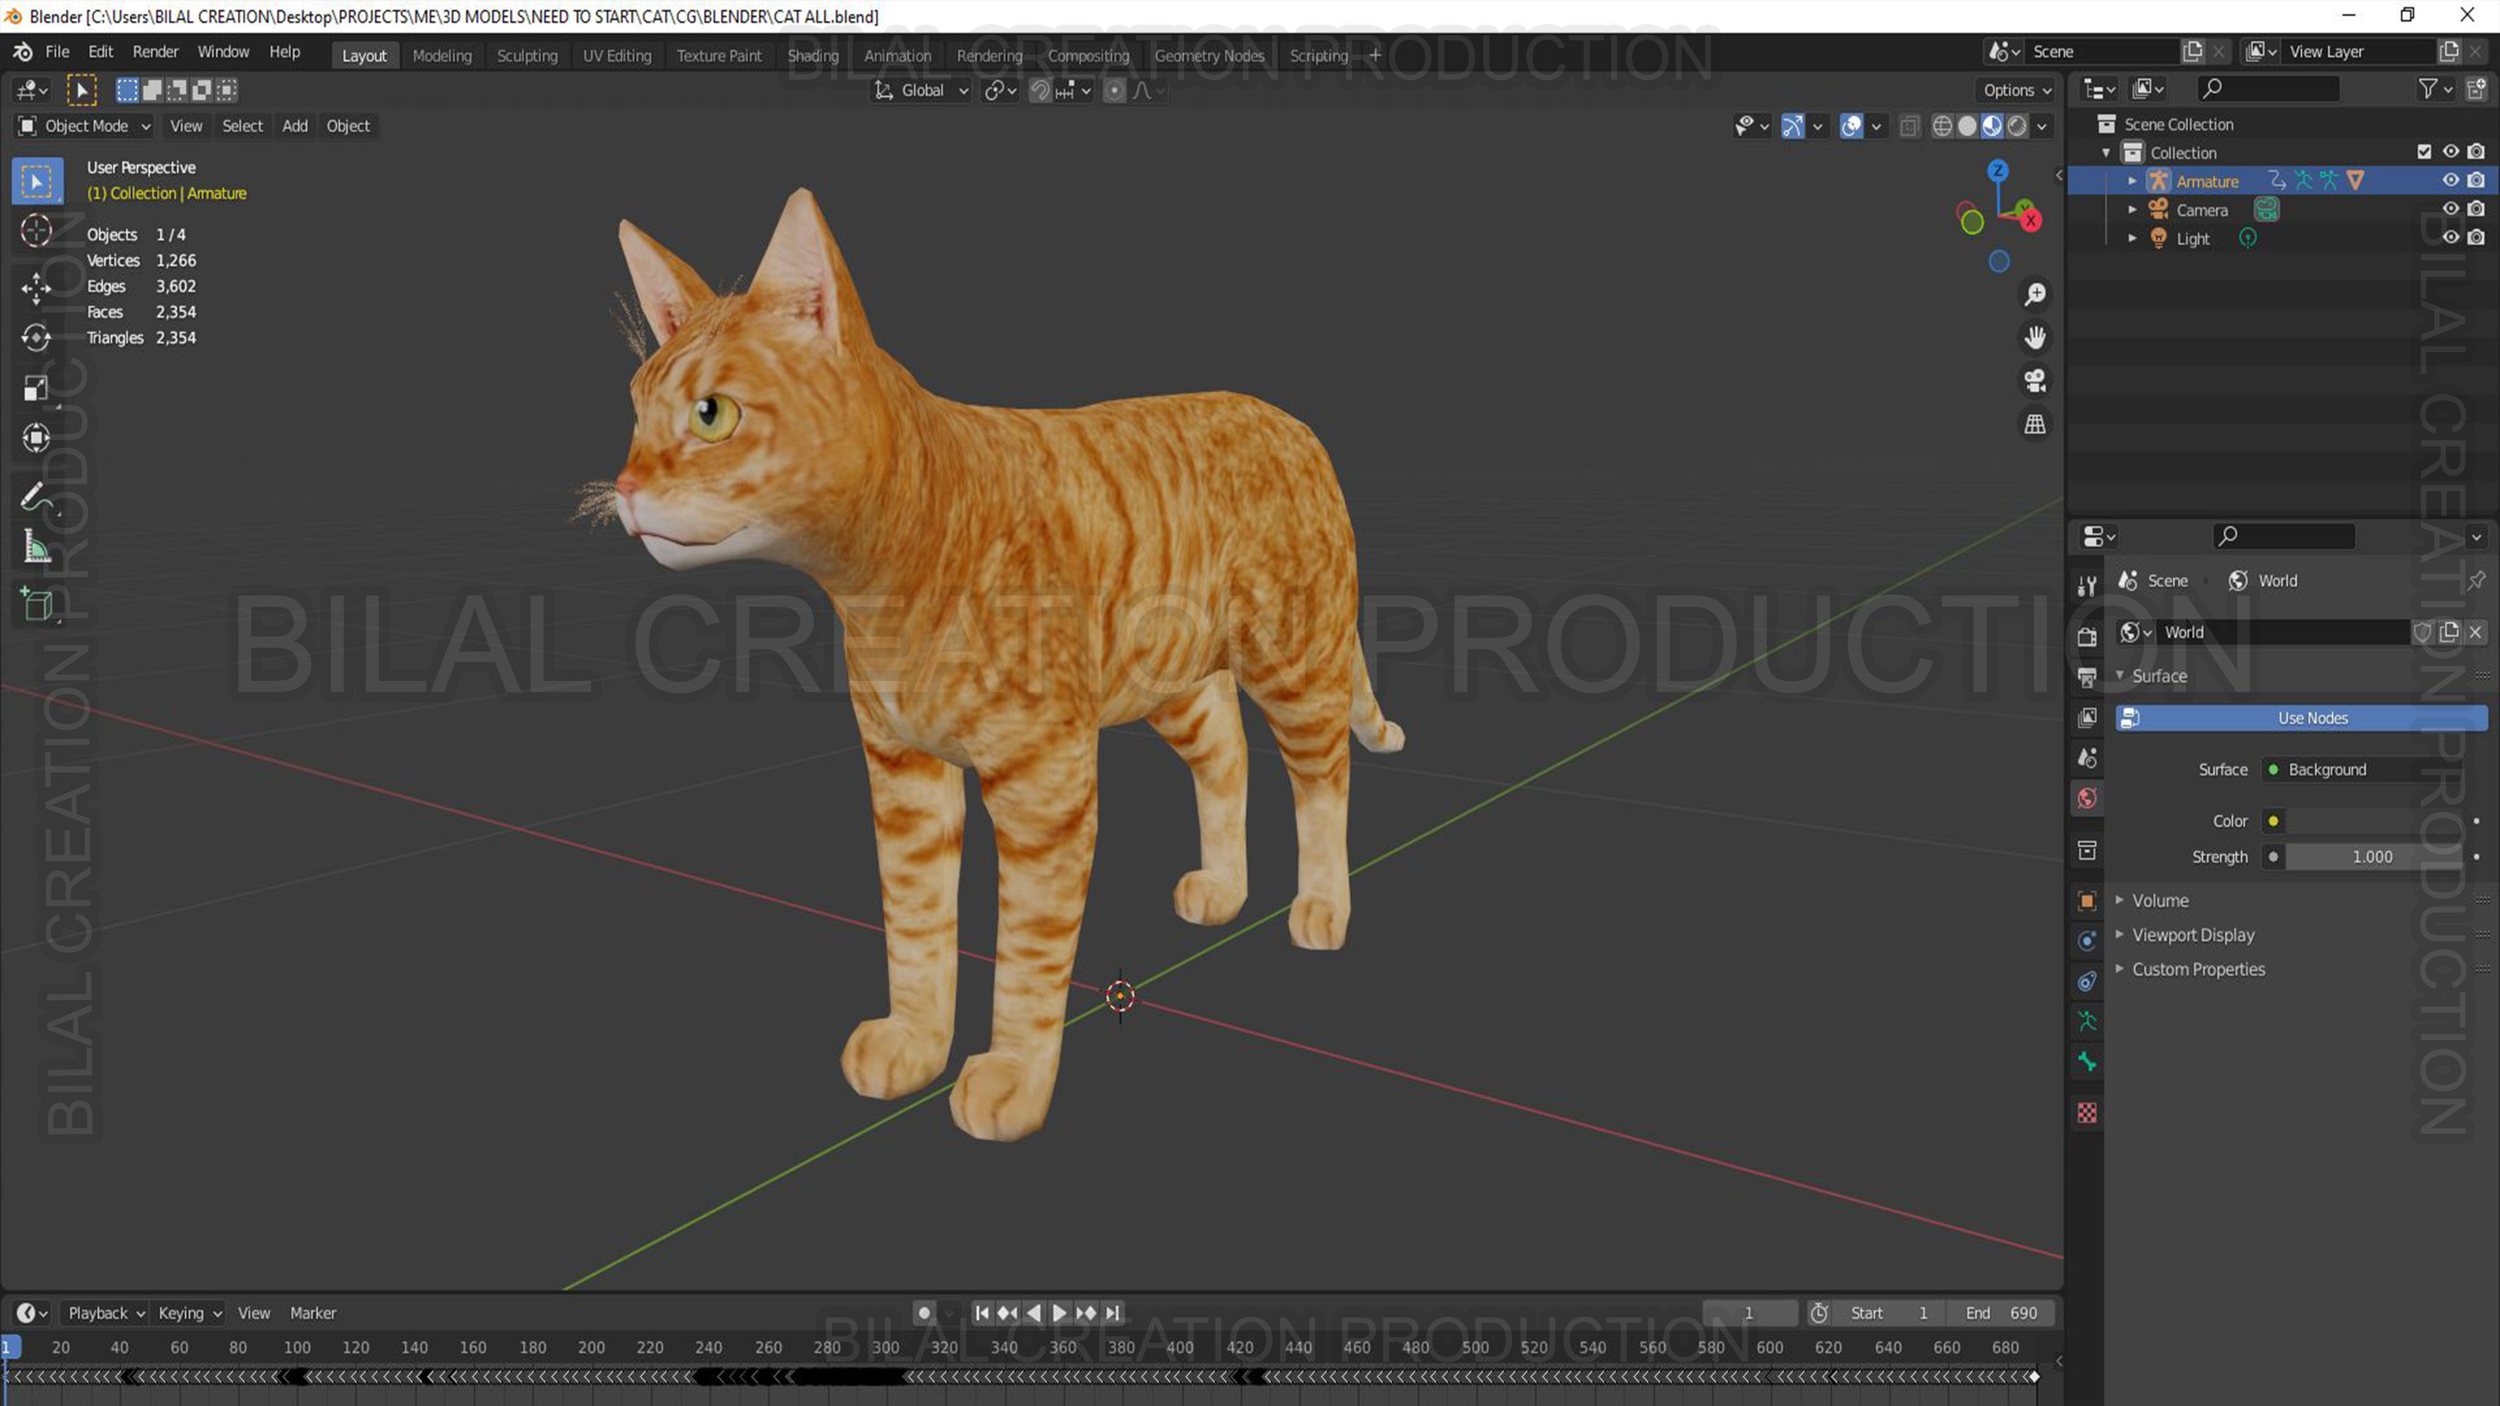Click the Play animation button
Image resolution: width=2500 pixels, height=1406 pixels.
coord(1059,1312)
